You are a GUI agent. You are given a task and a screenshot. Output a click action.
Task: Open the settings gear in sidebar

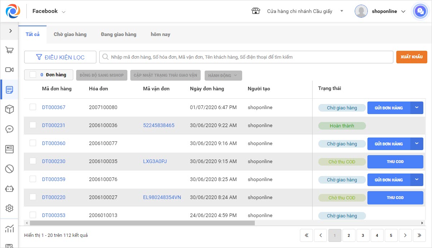pyautogui.click(x=9, y=208)
